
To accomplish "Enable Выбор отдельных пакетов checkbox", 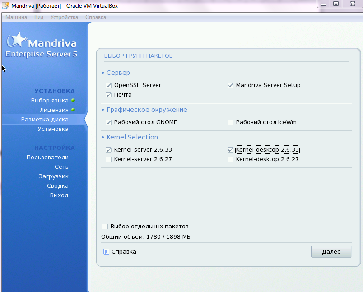I will pyautogui.click(x=105, y=227).
